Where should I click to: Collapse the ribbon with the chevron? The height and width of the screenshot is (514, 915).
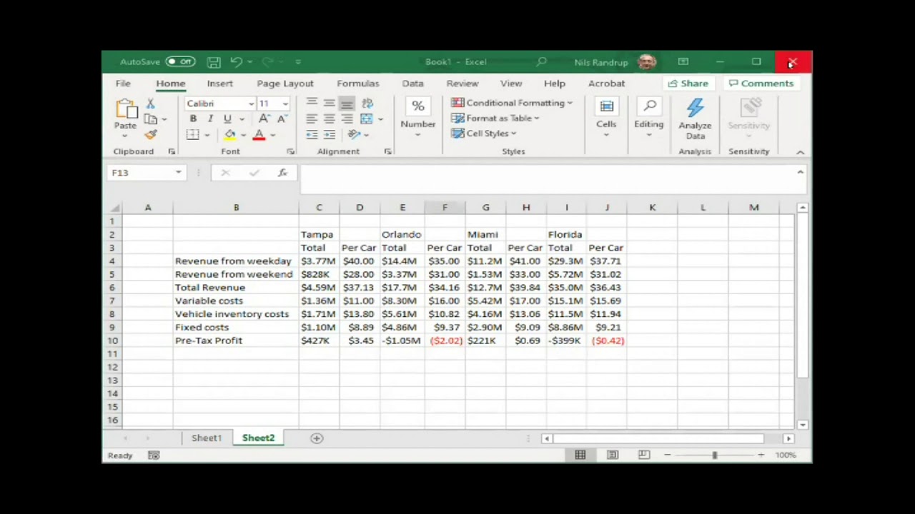pyautogui.click(x=801, y=152)
